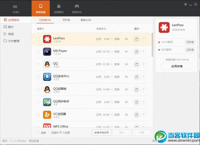The image size is (200, 145).
Task: Toggle 2G/3G联网 已开启 switch
Action: (x=190, y=42)
